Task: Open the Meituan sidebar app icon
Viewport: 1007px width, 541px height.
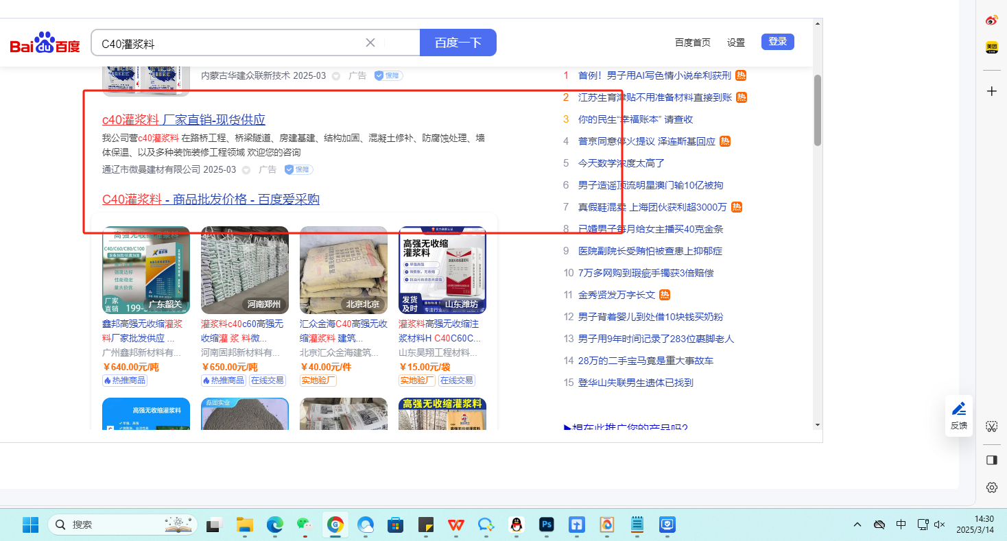Action: click(991, 47)
